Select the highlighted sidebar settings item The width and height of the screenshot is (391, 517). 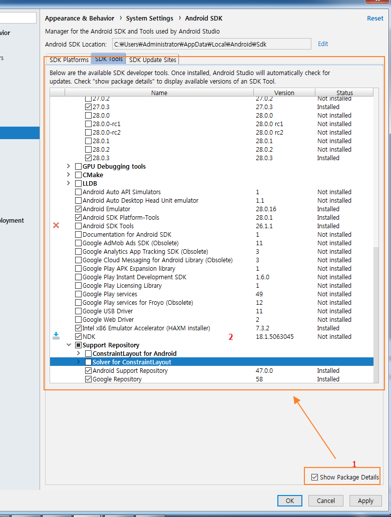point(20,133)
